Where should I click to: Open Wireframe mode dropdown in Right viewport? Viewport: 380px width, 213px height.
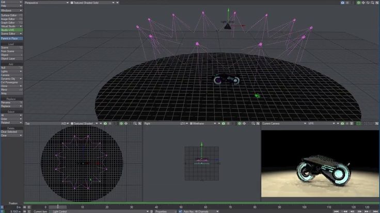[x=203, y=123]
